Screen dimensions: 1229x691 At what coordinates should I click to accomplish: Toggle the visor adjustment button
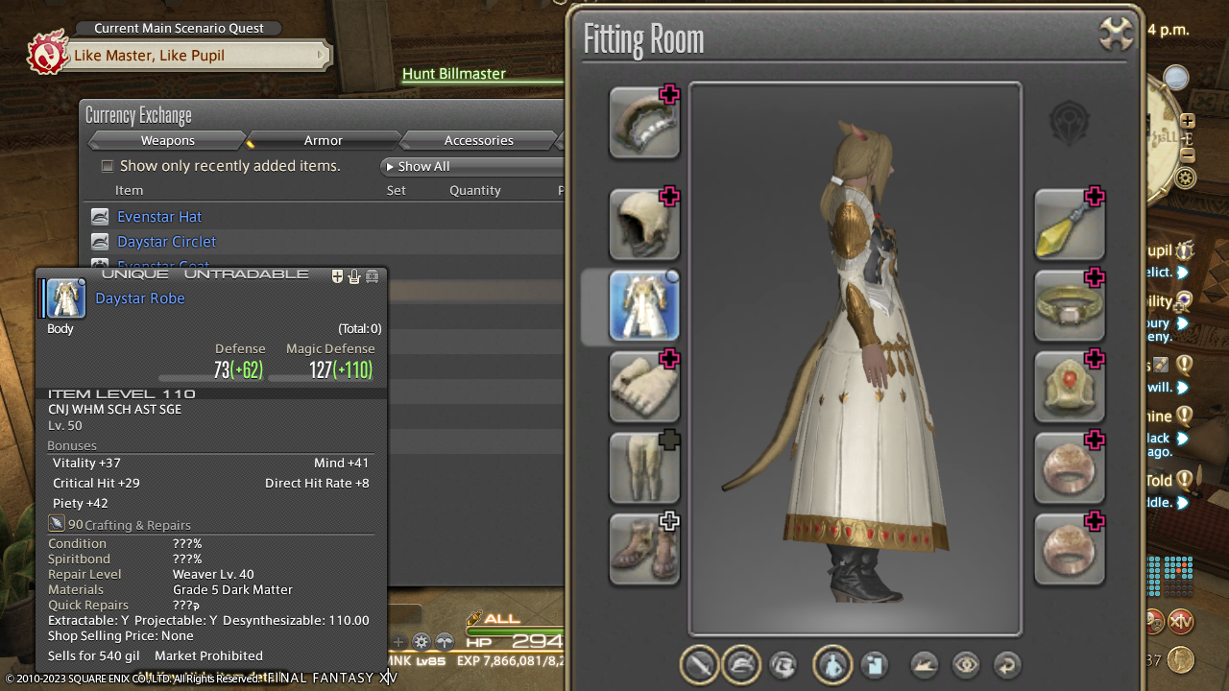[783, 665]
